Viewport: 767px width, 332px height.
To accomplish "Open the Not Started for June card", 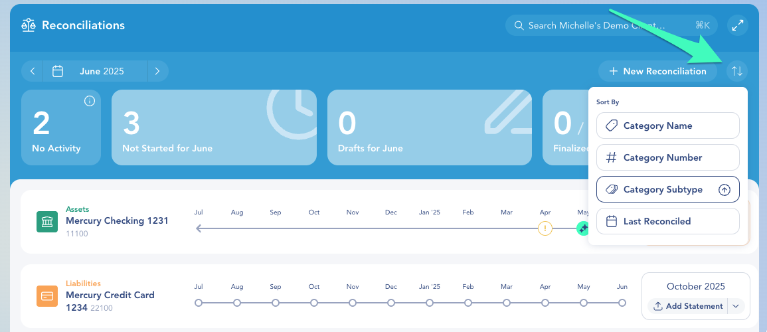I will (214, 127).
